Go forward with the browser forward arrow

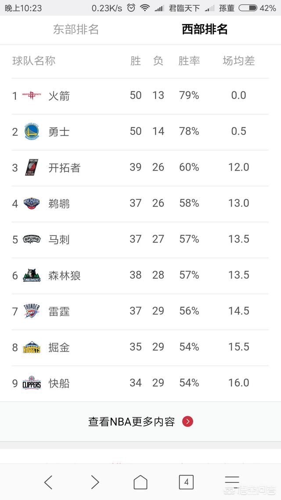point(95,482)
